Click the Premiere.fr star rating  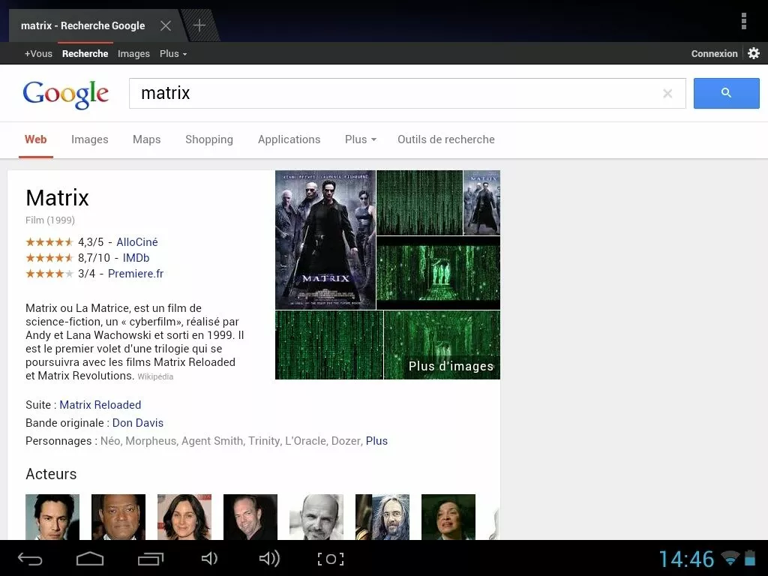(x=49, y=273)
